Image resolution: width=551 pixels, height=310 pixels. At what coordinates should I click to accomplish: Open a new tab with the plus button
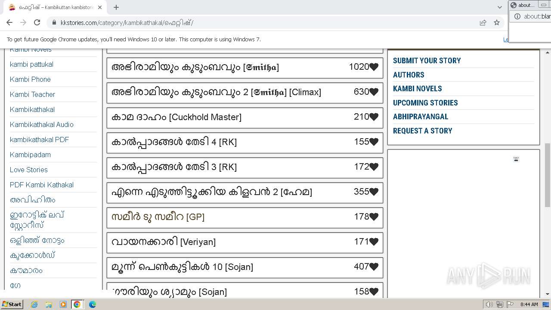pyautogui.click(x=116, y=7)
